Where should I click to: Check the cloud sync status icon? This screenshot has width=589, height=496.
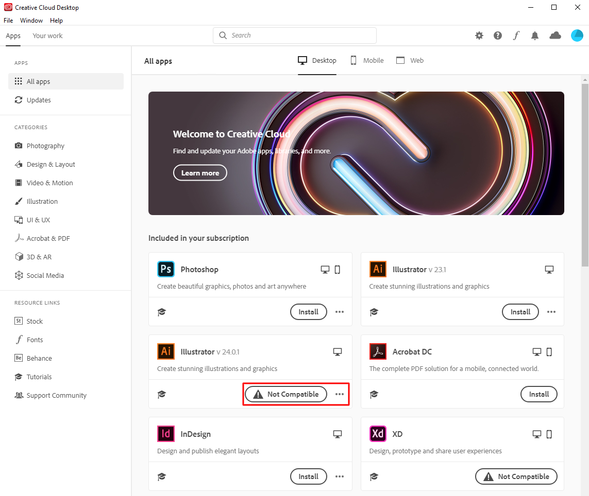point(555,36)
